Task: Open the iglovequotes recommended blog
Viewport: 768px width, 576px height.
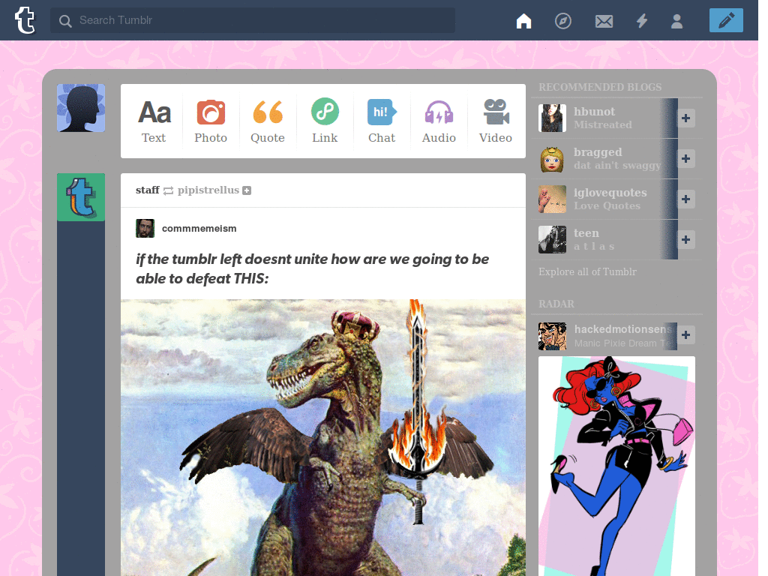Action: [x=610, y=193]
